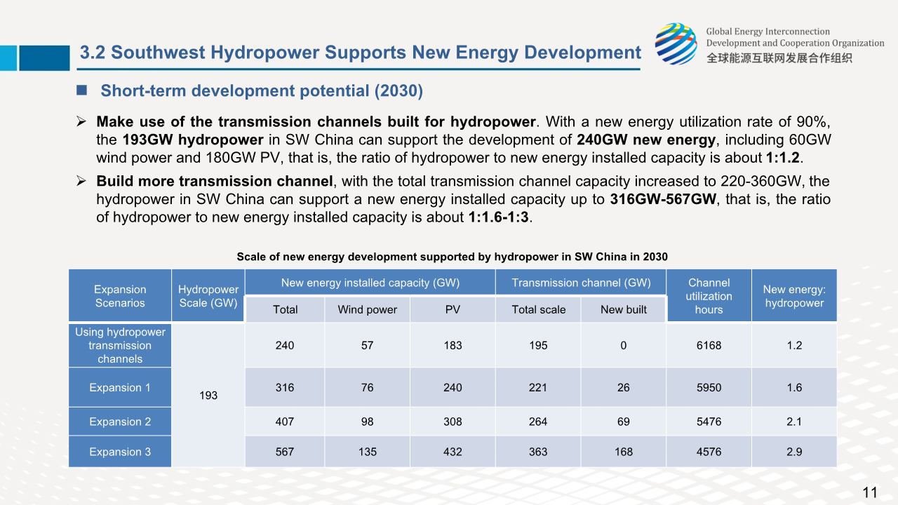
Task: Select 'New energy installed capacity (GW)' header
Action: pyautogui.click(x=370, y=283)
